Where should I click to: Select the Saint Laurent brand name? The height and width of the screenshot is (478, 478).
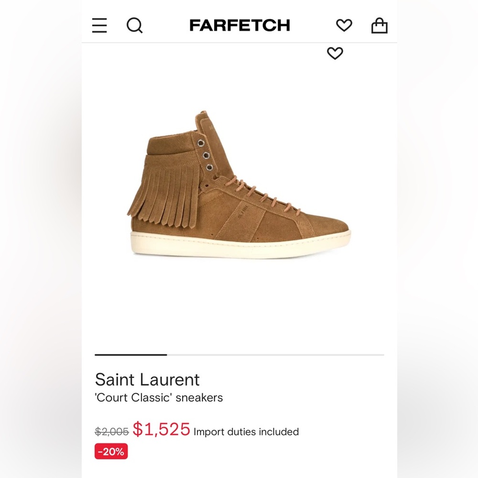coord(148,380)
